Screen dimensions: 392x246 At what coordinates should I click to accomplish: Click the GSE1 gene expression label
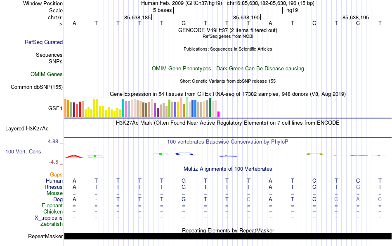click(55, 108)
